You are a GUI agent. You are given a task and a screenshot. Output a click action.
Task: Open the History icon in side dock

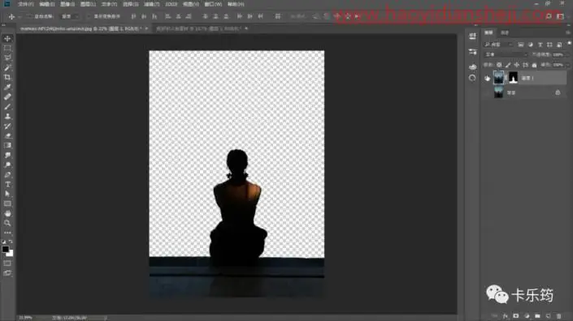472,78
